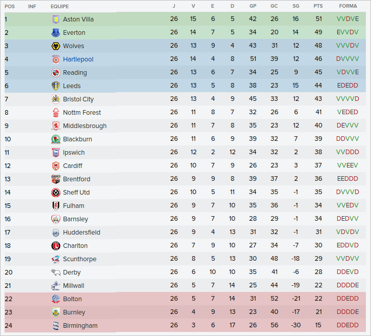The height and width of the screenshot is (336, 371).
Task: Open the Middlesbrough team name link
Action: [85, 126]
